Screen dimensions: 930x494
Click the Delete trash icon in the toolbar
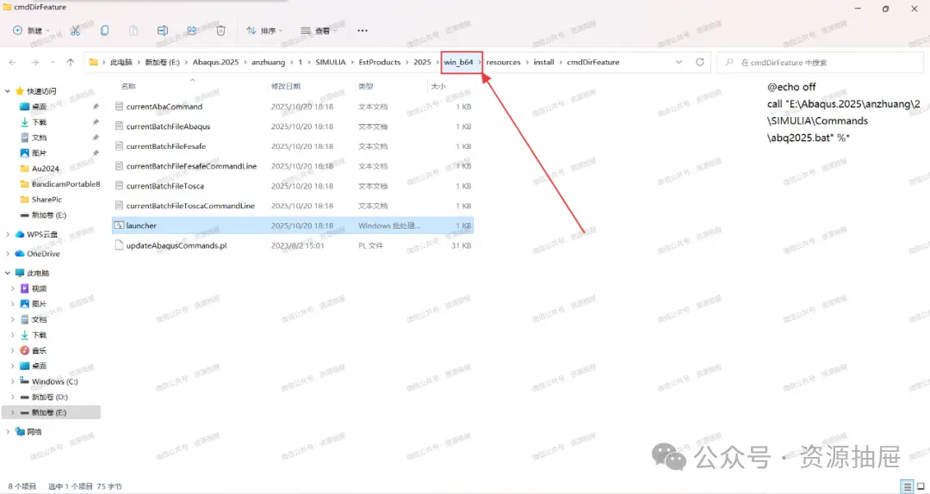point(220,31)
